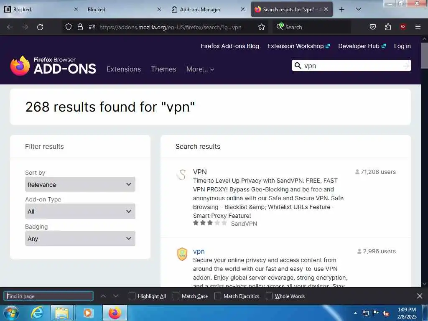
Task: Open the muted volume tray icon
Action: pyautogui.click(x=386, y=313)
